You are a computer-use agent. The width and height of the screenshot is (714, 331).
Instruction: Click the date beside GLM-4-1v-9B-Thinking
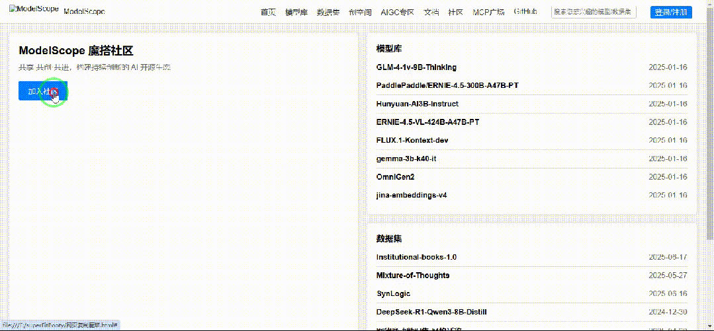[668, 67]
